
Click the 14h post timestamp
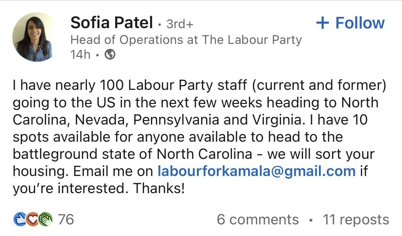coord(80,55)
